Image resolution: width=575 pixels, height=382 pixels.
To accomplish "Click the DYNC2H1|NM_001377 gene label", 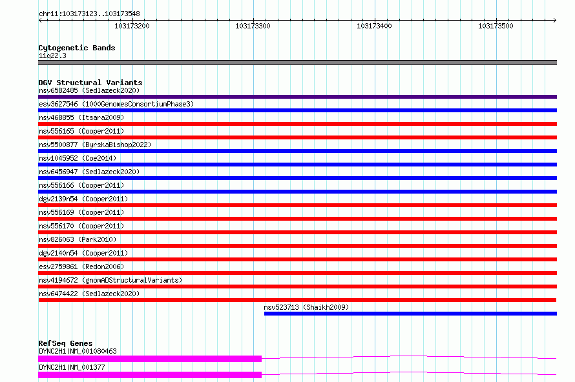I will (x=72, y=367).
